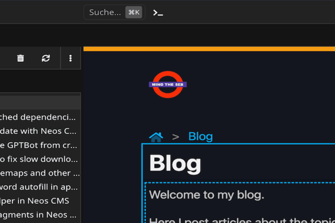Select tree item 'word autofill in ap...'
This screenshot has width=335, height=223.
pos(39,187)
